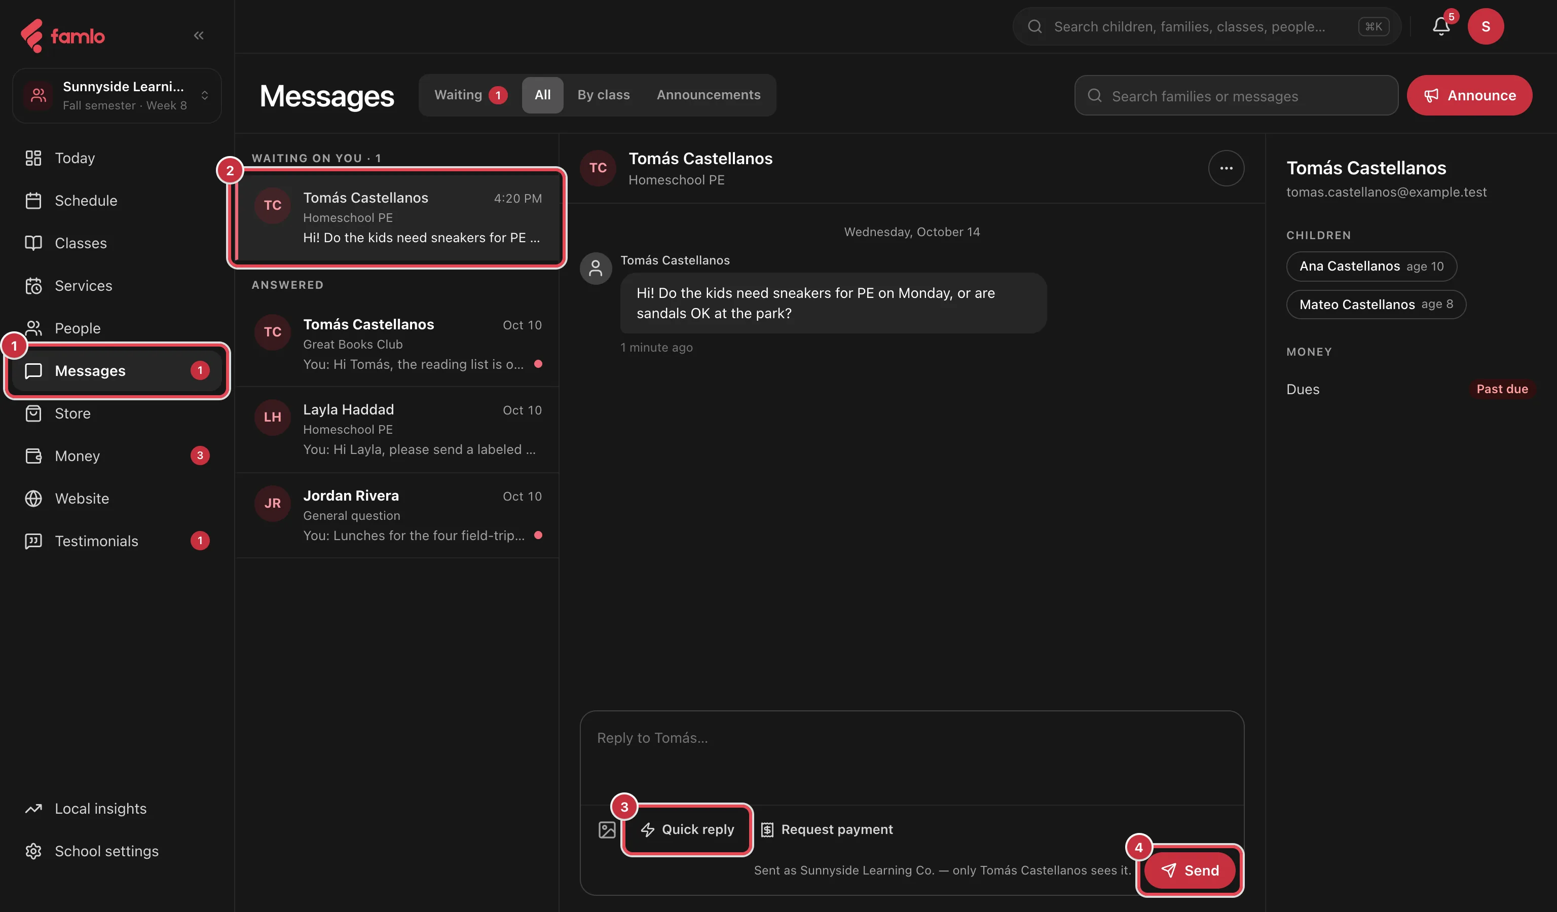
Task: Open Today in the sidebar
Action: [x=117, y=158]
